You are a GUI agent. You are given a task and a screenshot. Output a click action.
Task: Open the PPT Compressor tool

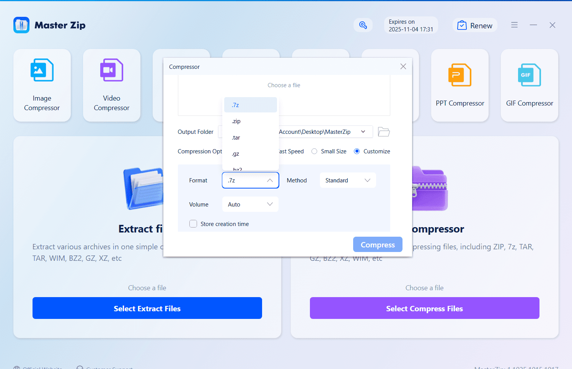[x=460, y=85]
